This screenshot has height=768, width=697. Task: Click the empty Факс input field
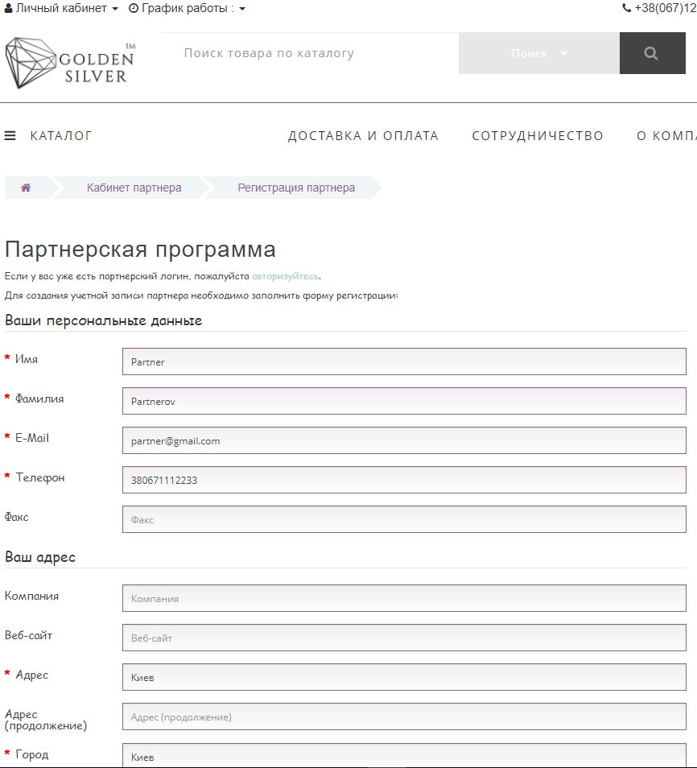[404, 519]
